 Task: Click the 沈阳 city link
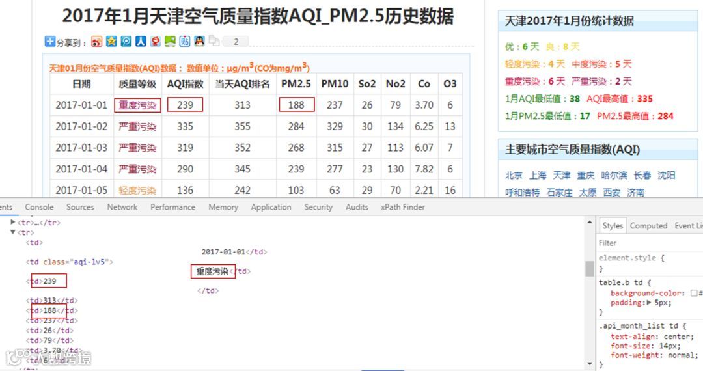667,175
